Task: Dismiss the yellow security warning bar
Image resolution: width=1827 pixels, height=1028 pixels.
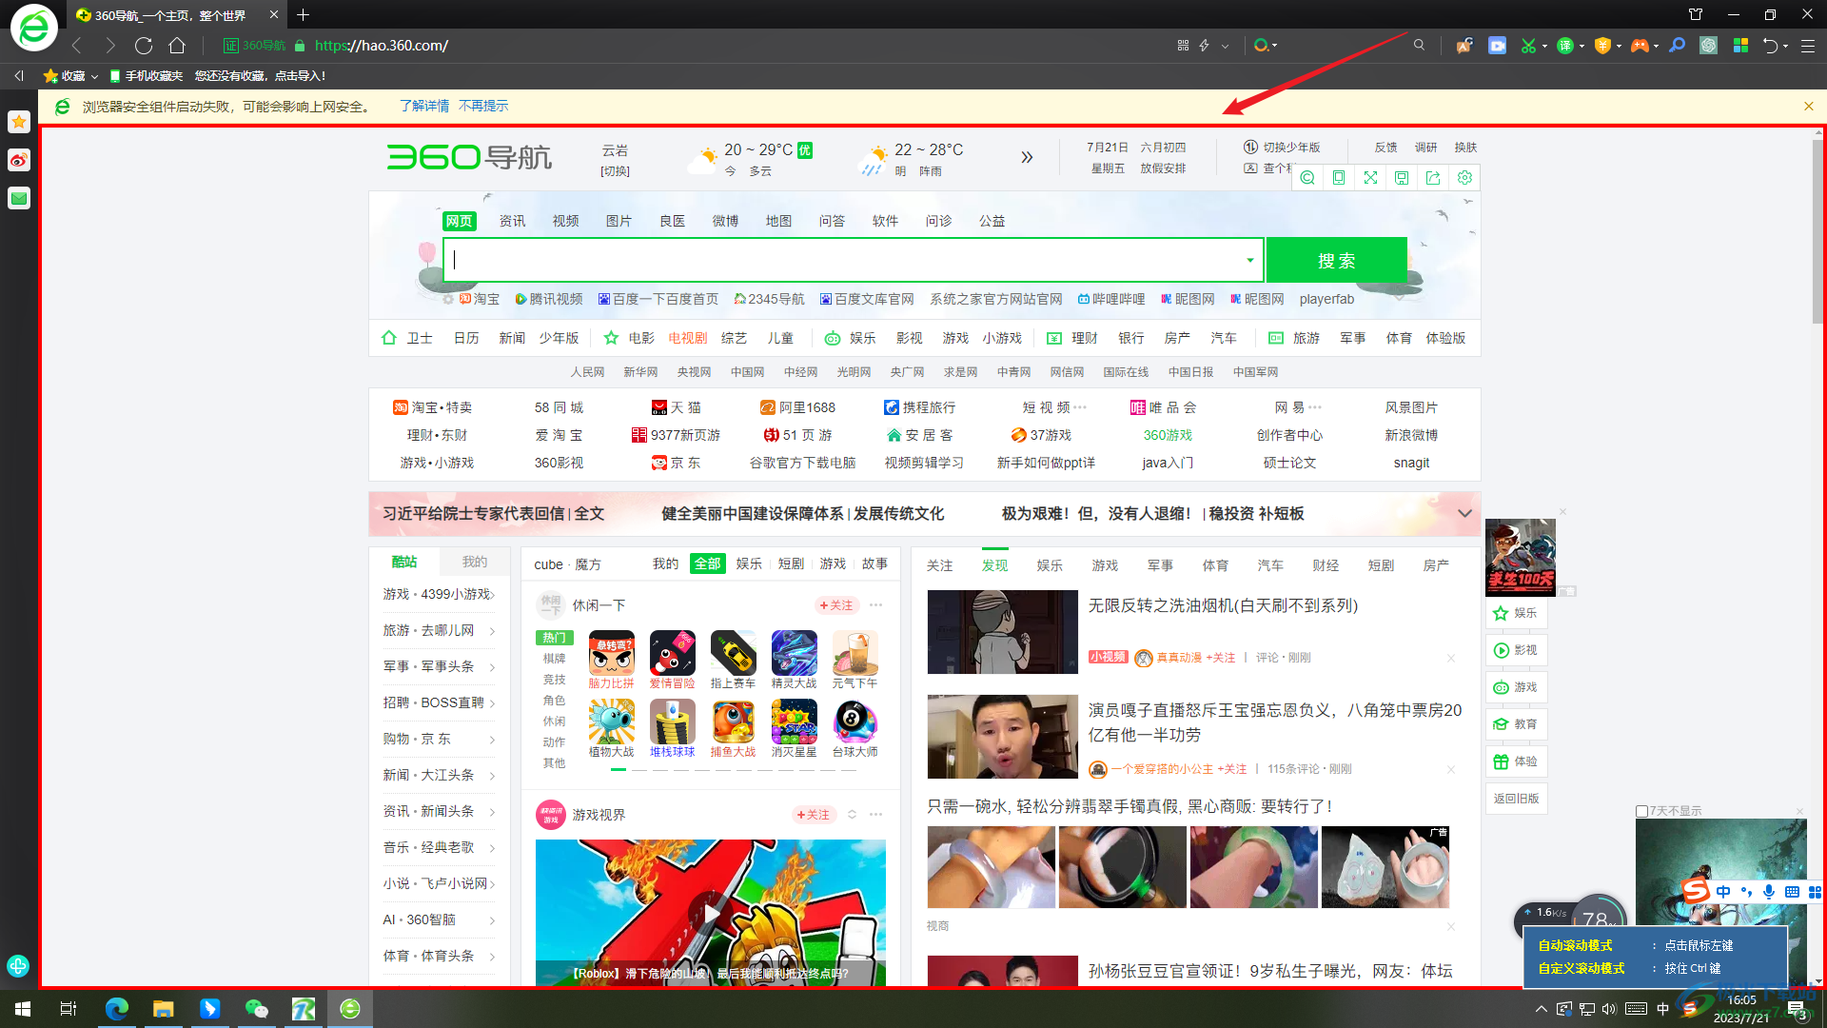Action: pyautogui.click(x=1808, y=107)
